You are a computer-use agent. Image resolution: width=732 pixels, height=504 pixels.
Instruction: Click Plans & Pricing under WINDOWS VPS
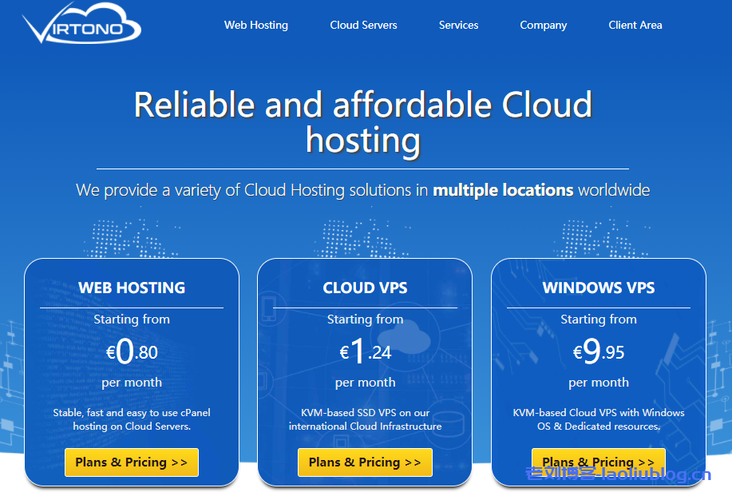598,462
